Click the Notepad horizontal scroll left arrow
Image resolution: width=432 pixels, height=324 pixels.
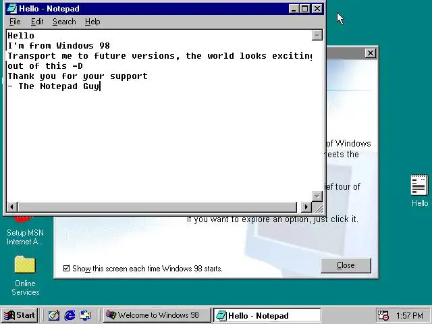(x=12, y=207)
